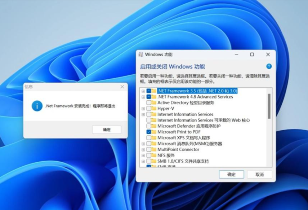The width and height of the screenshot is (308, 210).
Task: Click the folder icon for Microsoft 消息队列(MSMQ)服务器
Action: click(x=154, y=144)
